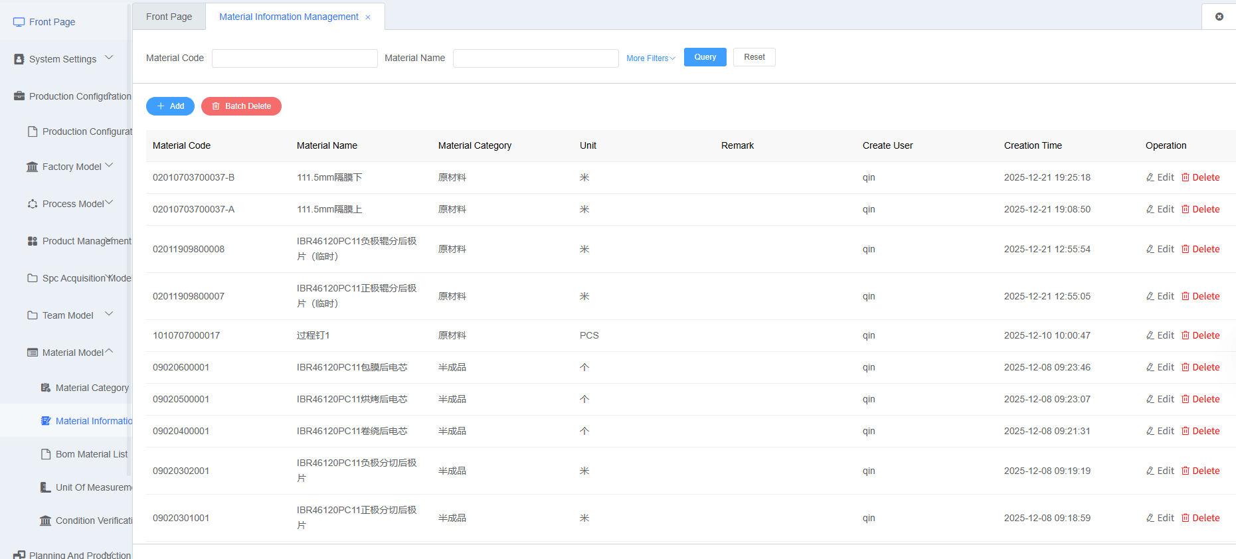This screenshot has height=559, width=1236.
Task: Click the PCS unit cell
Action: [x=589, y=335]
